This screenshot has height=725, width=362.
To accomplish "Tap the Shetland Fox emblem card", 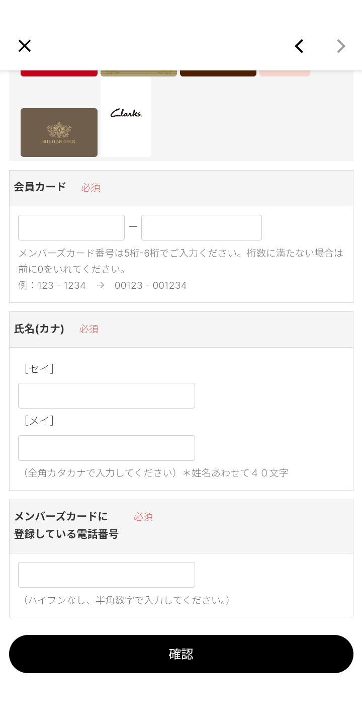I will pyautogui.click(x=59, y=132).
